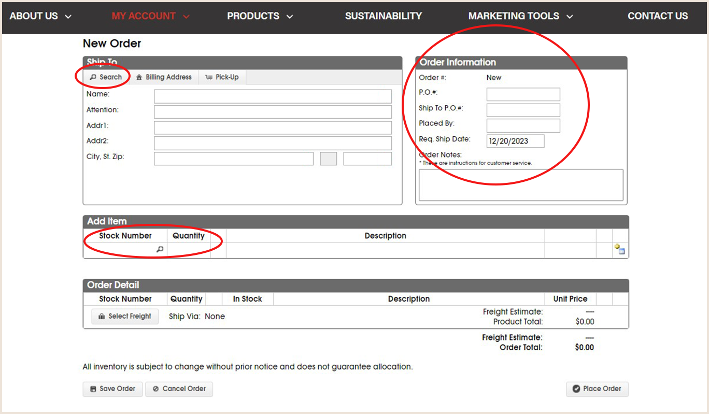Click the Description header in Order Detail

409,299
